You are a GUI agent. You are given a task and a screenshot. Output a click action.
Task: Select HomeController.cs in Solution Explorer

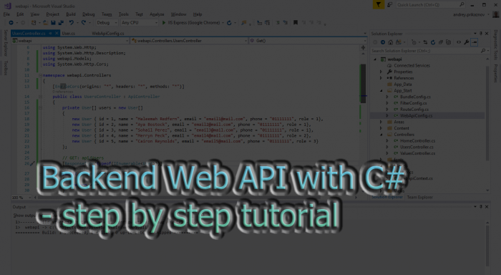pos(417,140)
